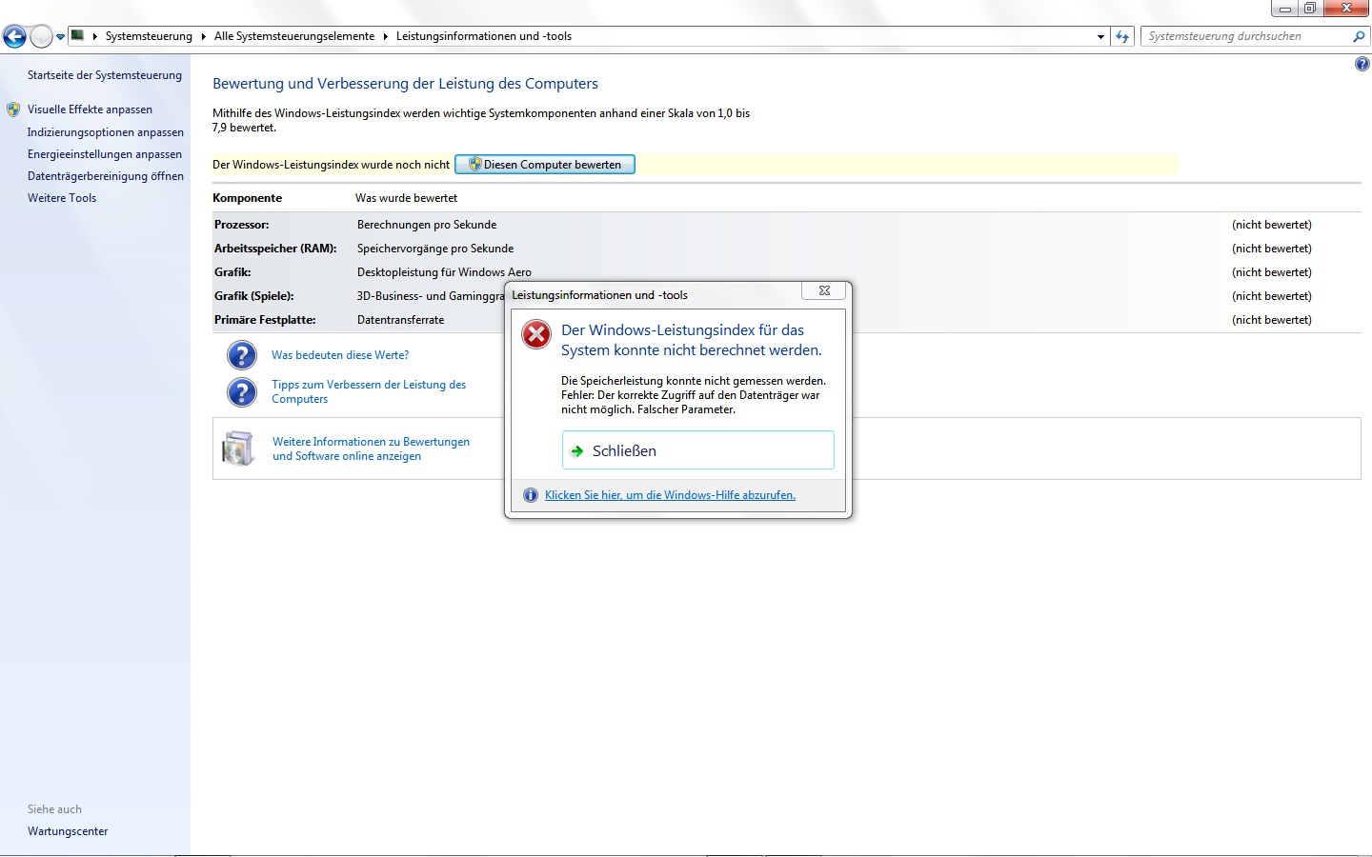1372x857 pixels.
Task: Open Weitere Informationen zu Bewertungen online link
Action: coord(371,448)
